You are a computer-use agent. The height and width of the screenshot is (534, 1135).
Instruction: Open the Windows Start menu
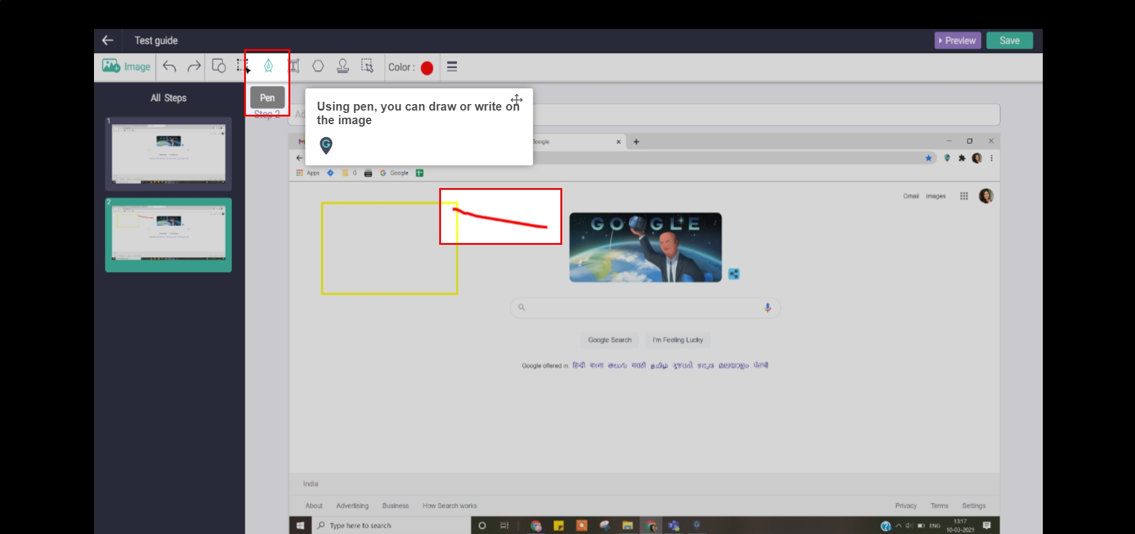300,526
